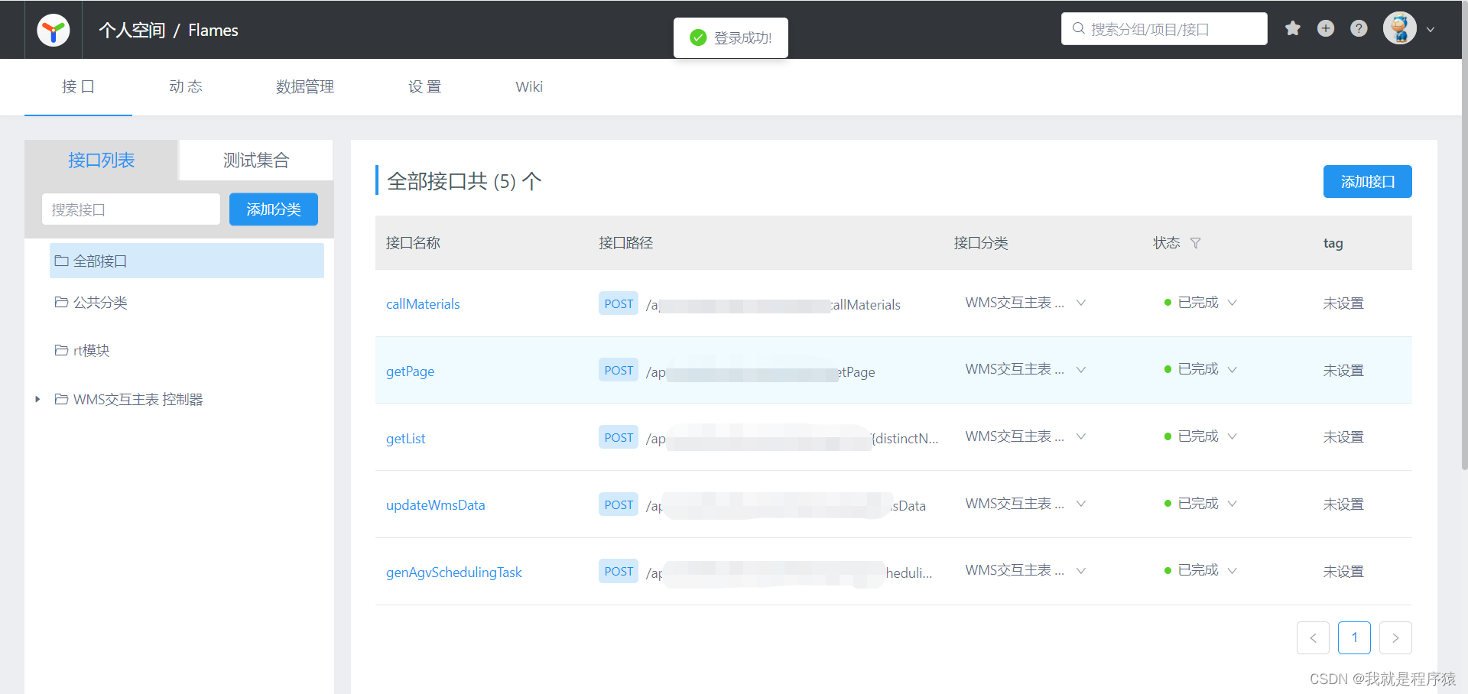
Task: Click the status column filter icon
Action: point(1196,243)
